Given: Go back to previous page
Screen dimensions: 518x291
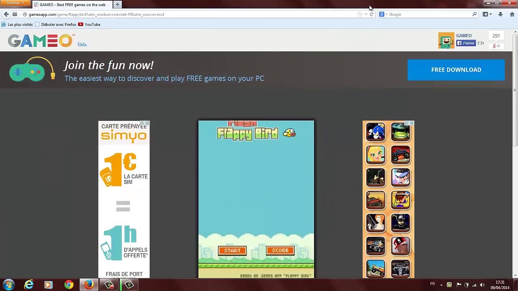Looking at the screenshot, I should pyautogui.click(x=6, y=14).
